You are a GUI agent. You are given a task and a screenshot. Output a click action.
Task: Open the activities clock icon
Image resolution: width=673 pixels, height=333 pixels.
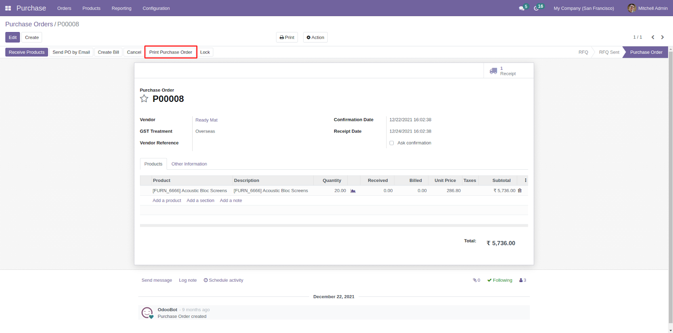tap(536, 8)
